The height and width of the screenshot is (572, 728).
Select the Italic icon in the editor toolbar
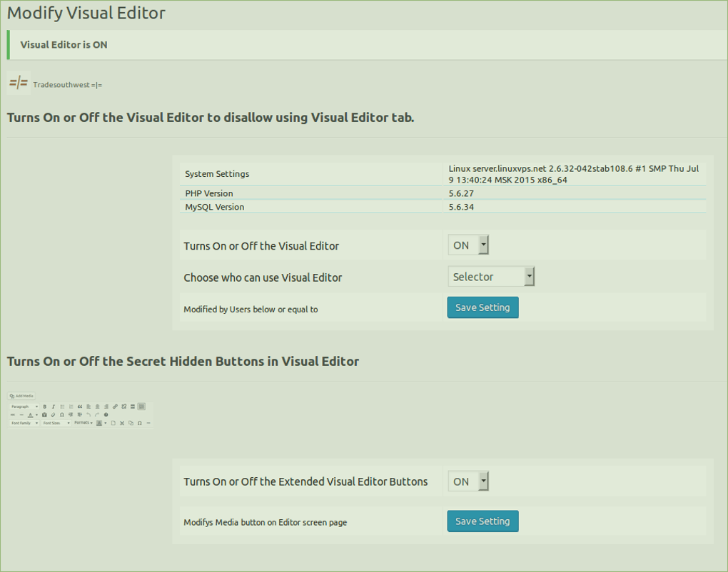53,407
